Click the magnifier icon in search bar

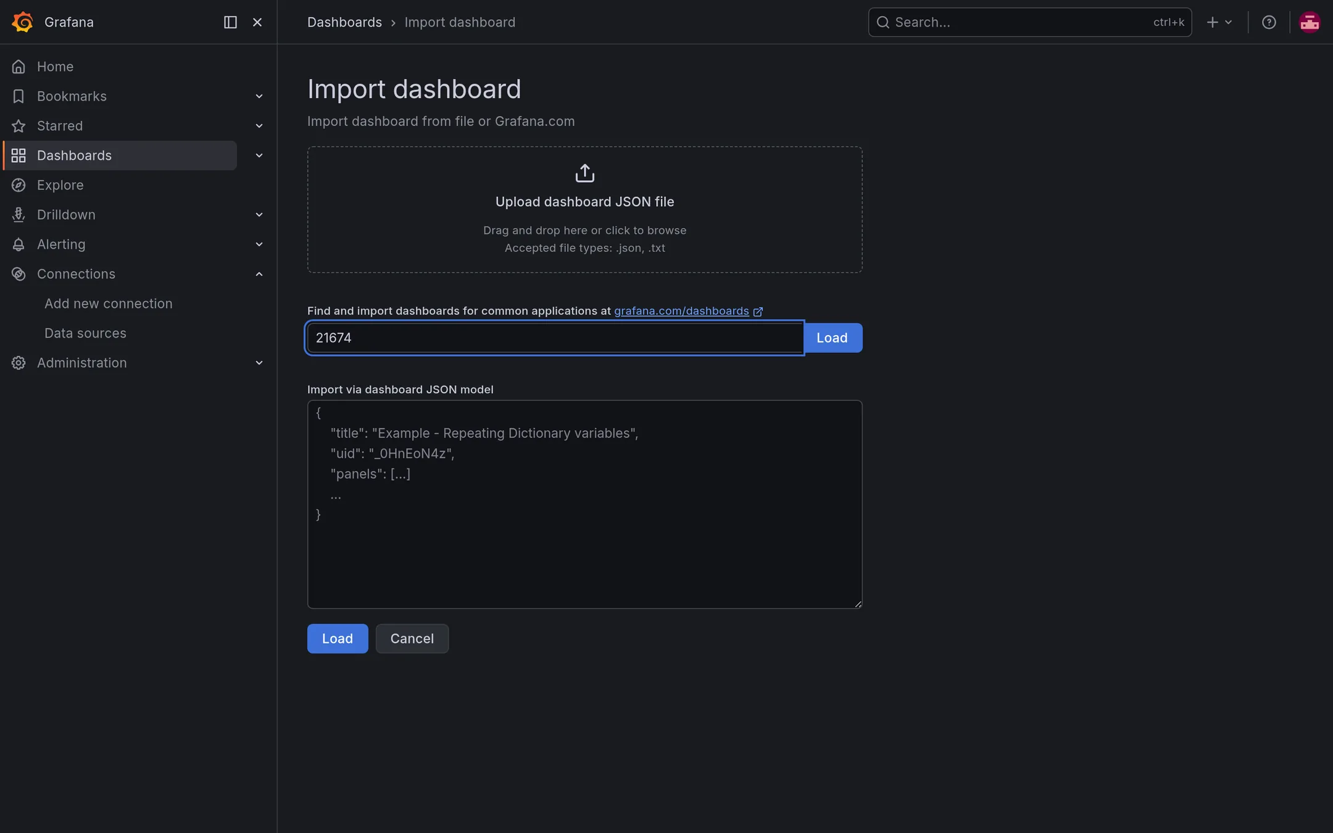coord(883,22)
